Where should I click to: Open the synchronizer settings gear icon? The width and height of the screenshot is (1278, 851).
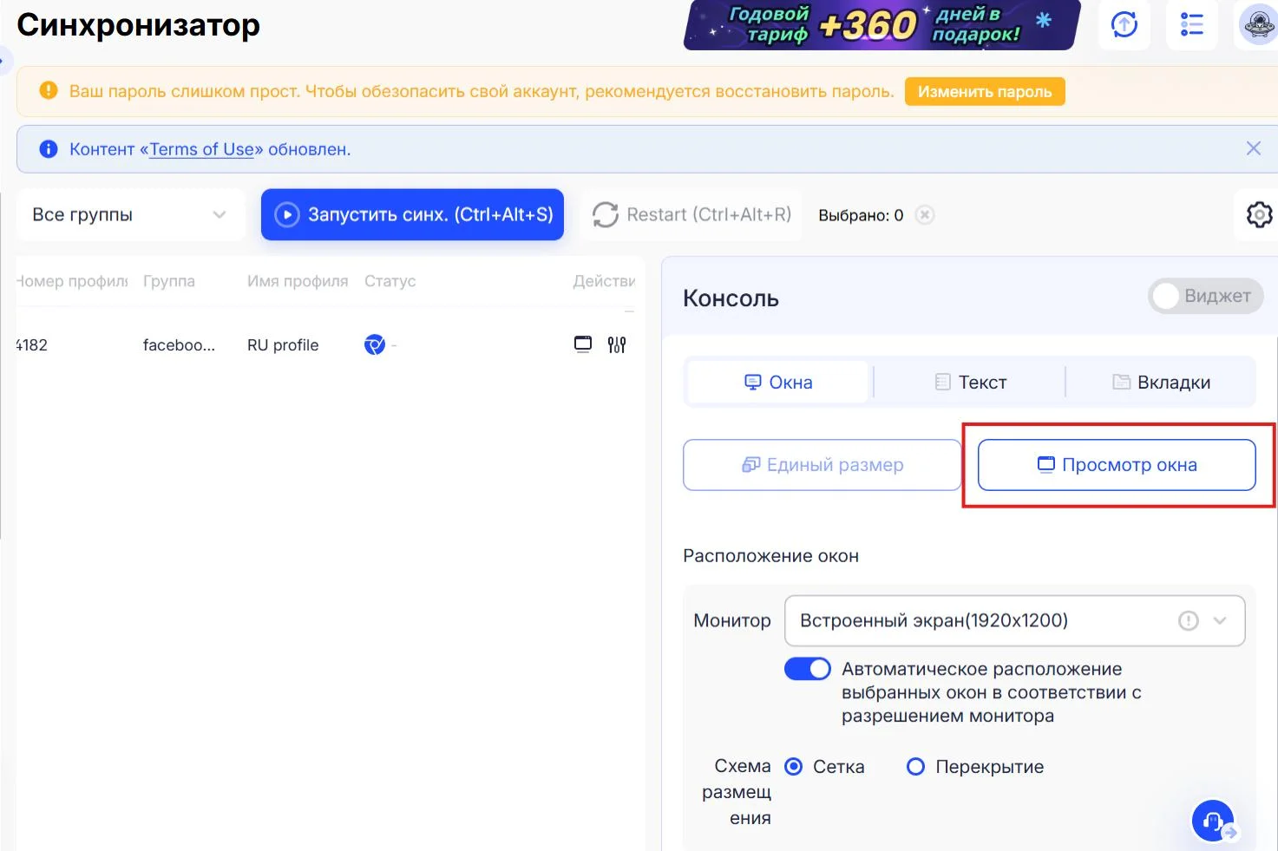pyautogui.click(x=1258, y=214)
